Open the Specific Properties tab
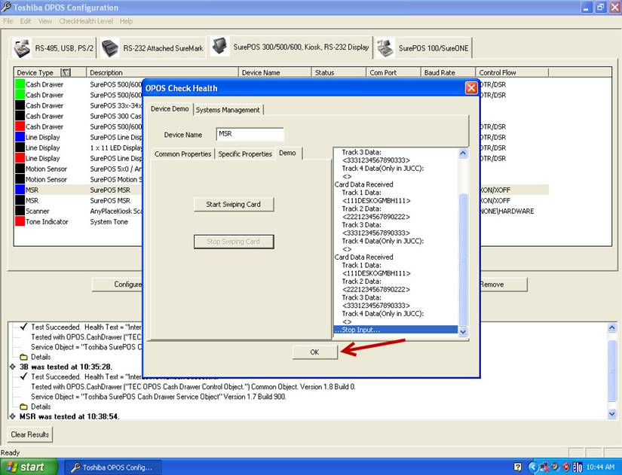This screenshot has height=475, width=622. [245, 154]
